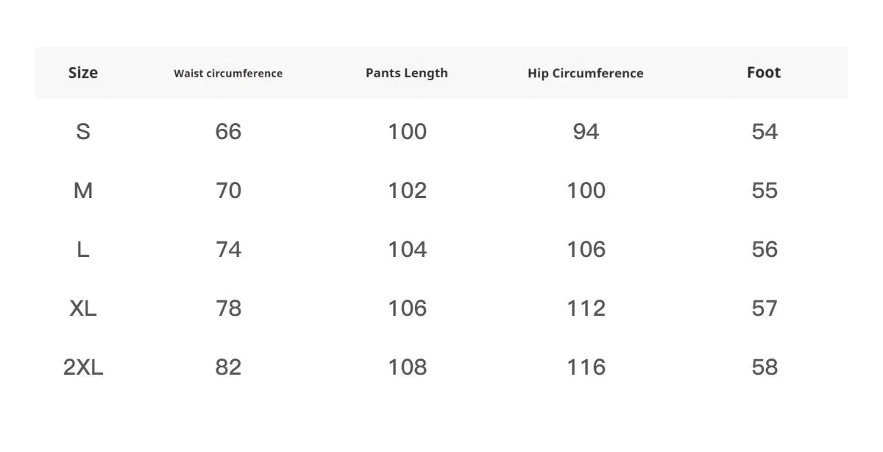
Task: Click waist value 66 for size S
Action: coord(228,132)
